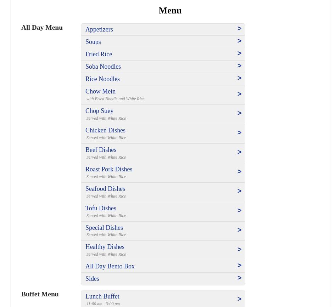Click arrow next to Seafood Dishes

239,191
